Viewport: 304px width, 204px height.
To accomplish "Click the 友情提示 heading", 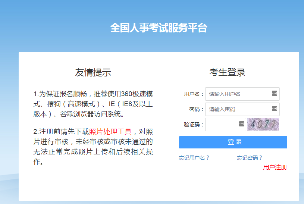I will [93, 72].
